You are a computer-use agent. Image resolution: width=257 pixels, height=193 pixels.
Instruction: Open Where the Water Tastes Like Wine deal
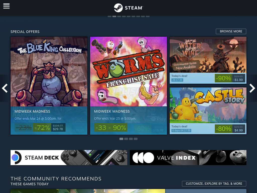pos(208,60)
